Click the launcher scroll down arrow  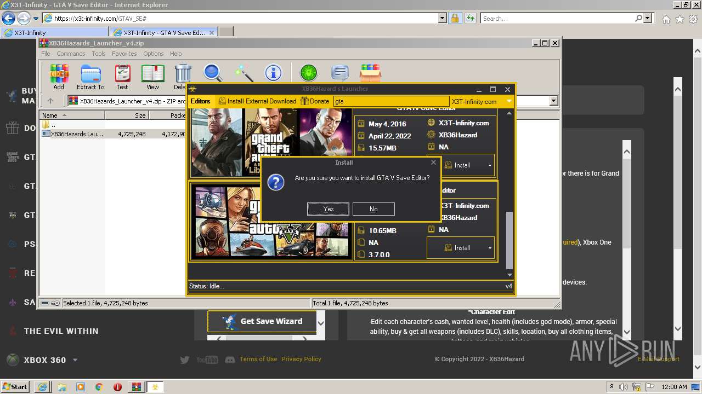(509, 275)
